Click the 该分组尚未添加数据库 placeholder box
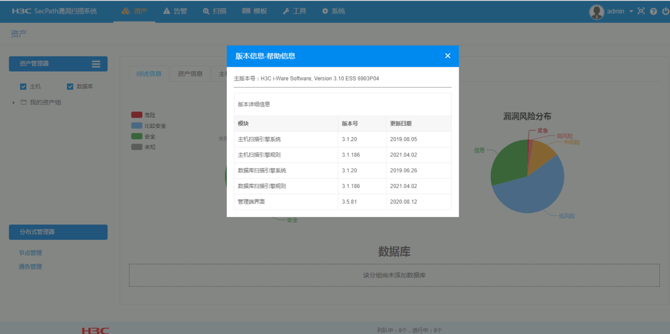This screenshot has height=334, width=670. point(394,275)
